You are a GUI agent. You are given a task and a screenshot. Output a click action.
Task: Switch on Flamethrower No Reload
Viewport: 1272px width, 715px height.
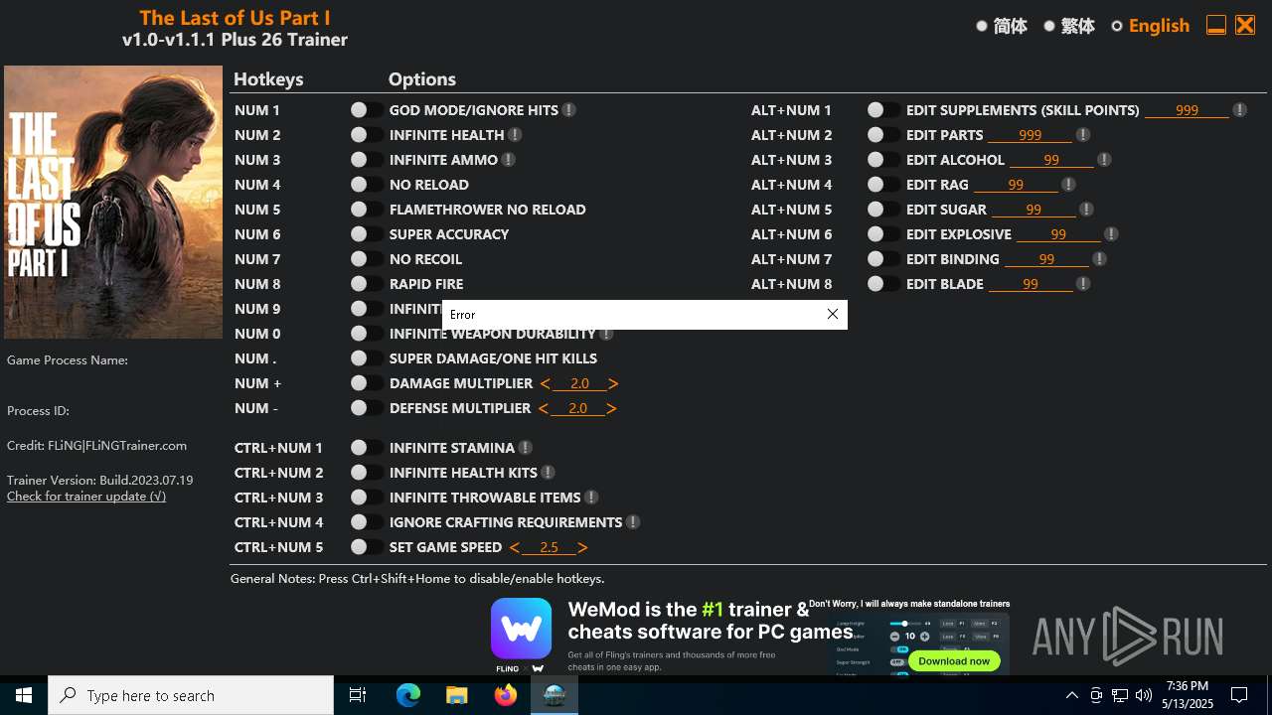point(367,210)
